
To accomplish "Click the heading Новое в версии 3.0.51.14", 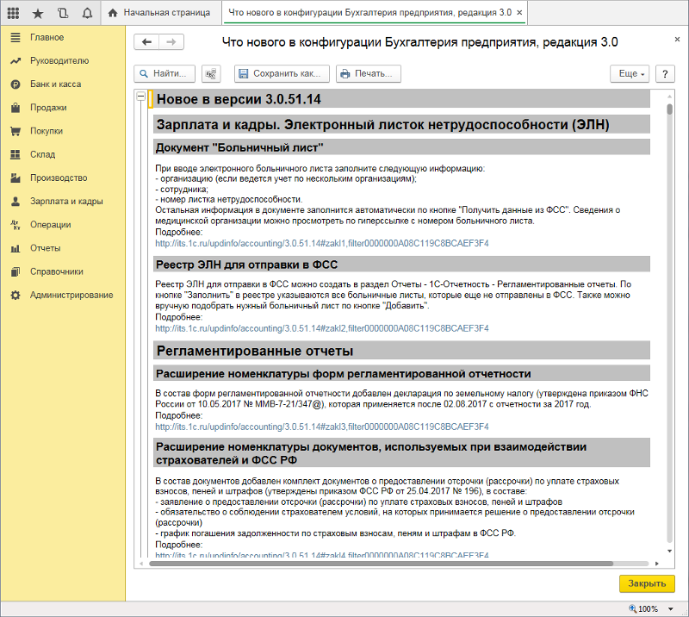I will pyautogui.click(x=239, y=99).
